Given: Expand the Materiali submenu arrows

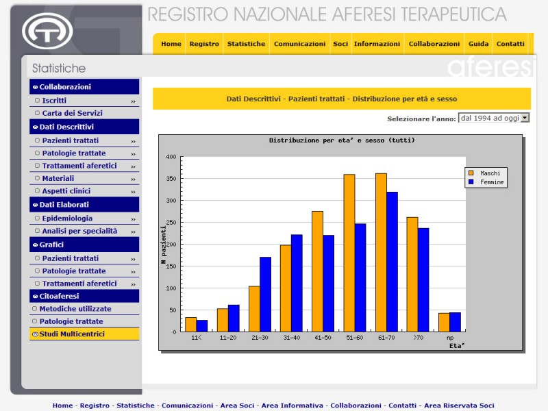Looking at the screenshot, I should click(x=133, y=179).
